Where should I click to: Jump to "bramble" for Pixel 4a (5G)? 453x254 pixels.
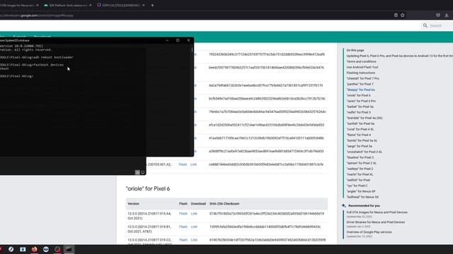(365, 118)
